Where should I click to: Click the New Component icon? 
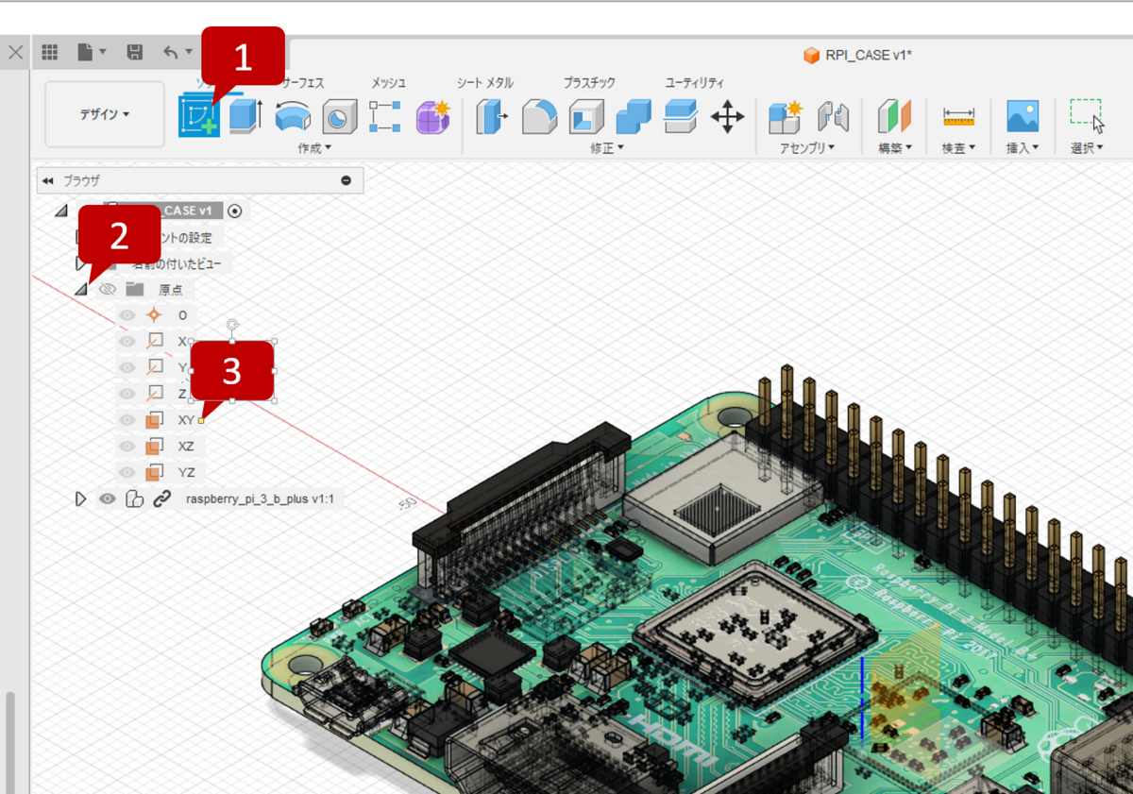click(x=785, y=117)
